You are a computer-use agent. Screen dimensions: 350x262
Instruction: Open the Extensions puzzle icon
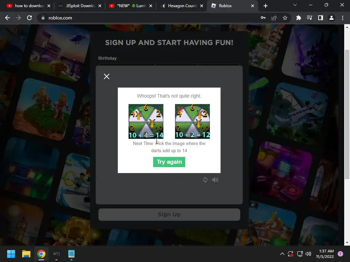pos(298,18)
